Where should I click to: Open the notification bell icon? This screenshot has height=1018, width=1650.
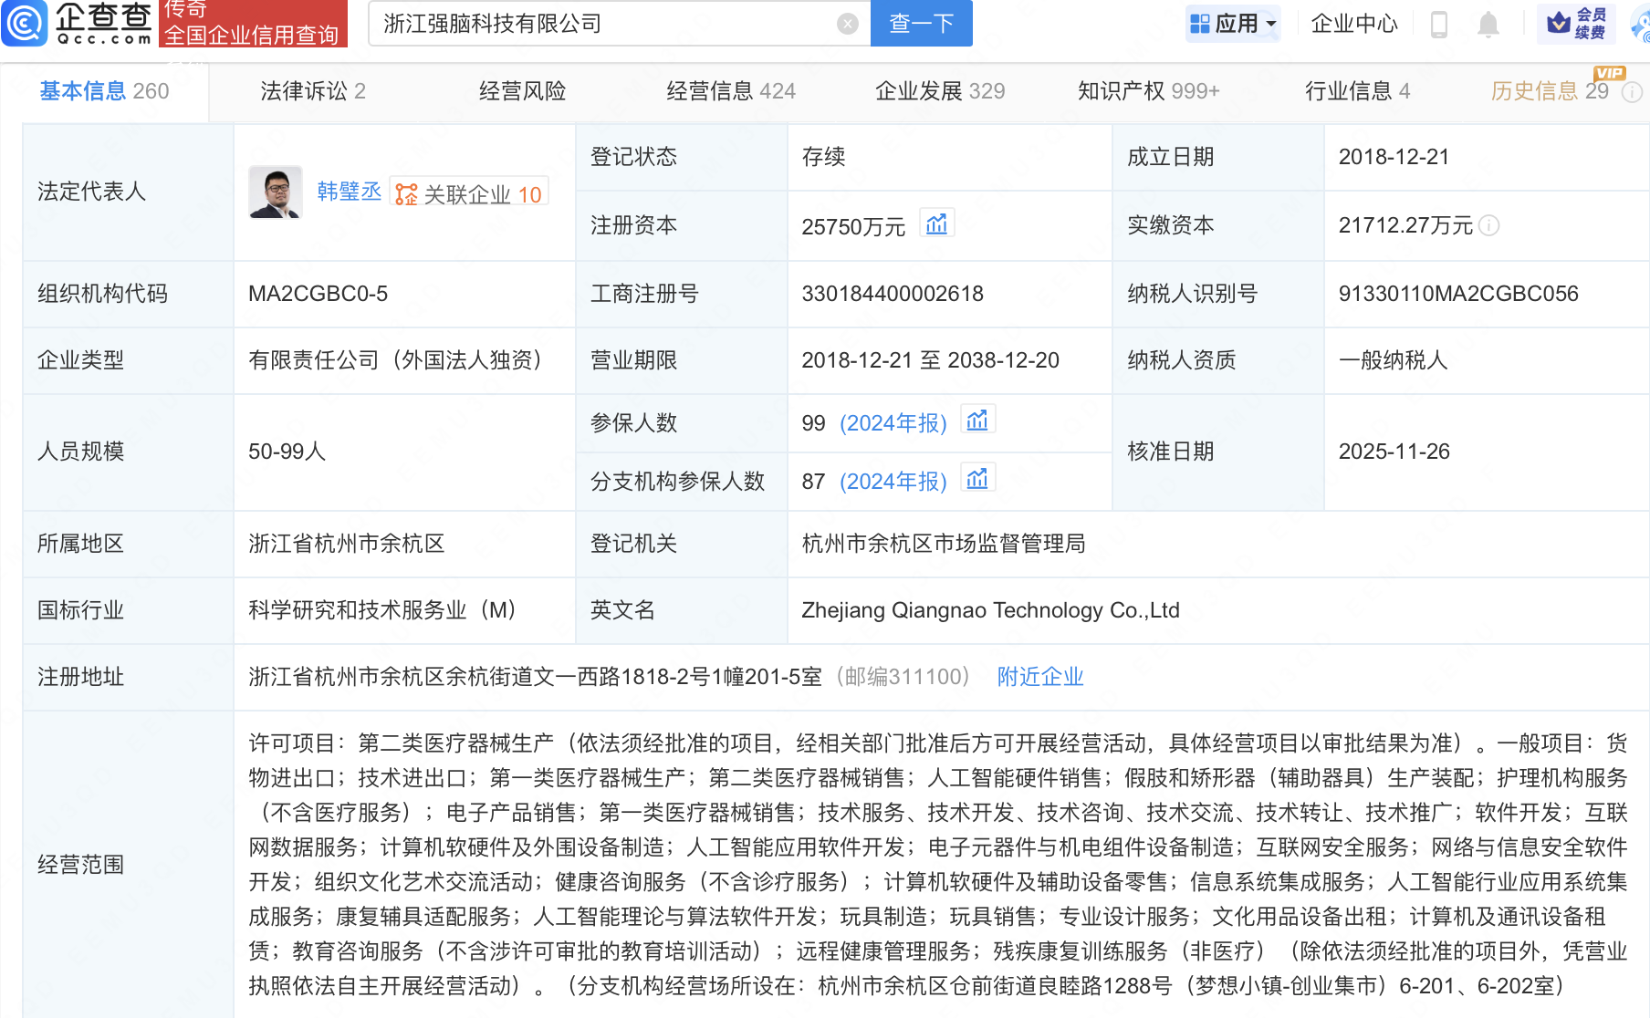point(1488,25)
